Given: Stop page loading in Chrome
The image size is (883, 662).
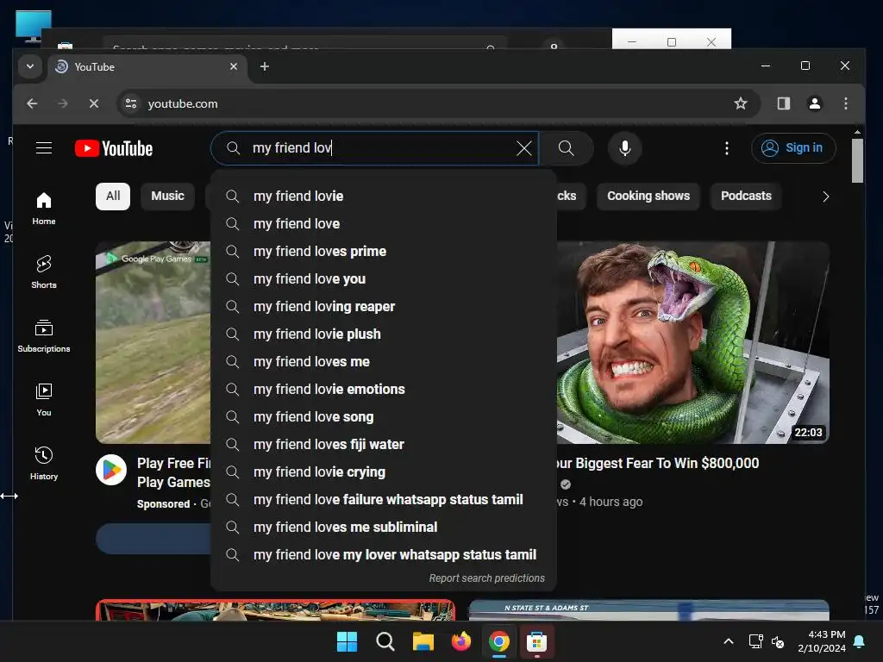Looking at the screenshot, I should (x=94, y=103).
